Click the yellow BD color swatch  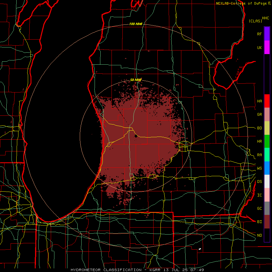267,128
